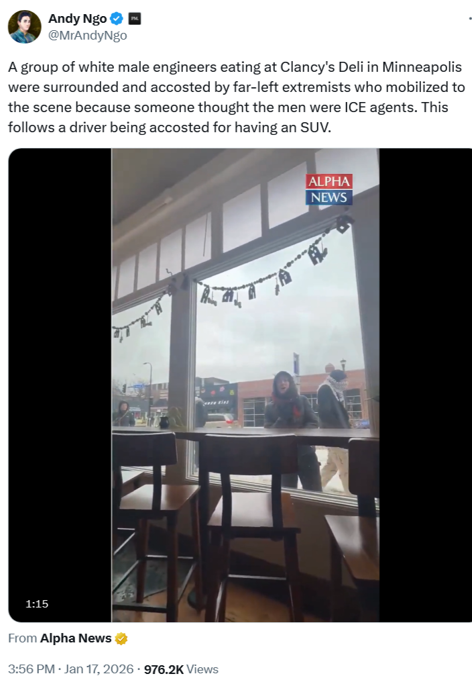Screen dimensions: 472x682
Task: Click the gold verified badge near Alpha News
Action: (x=121, y=638)
